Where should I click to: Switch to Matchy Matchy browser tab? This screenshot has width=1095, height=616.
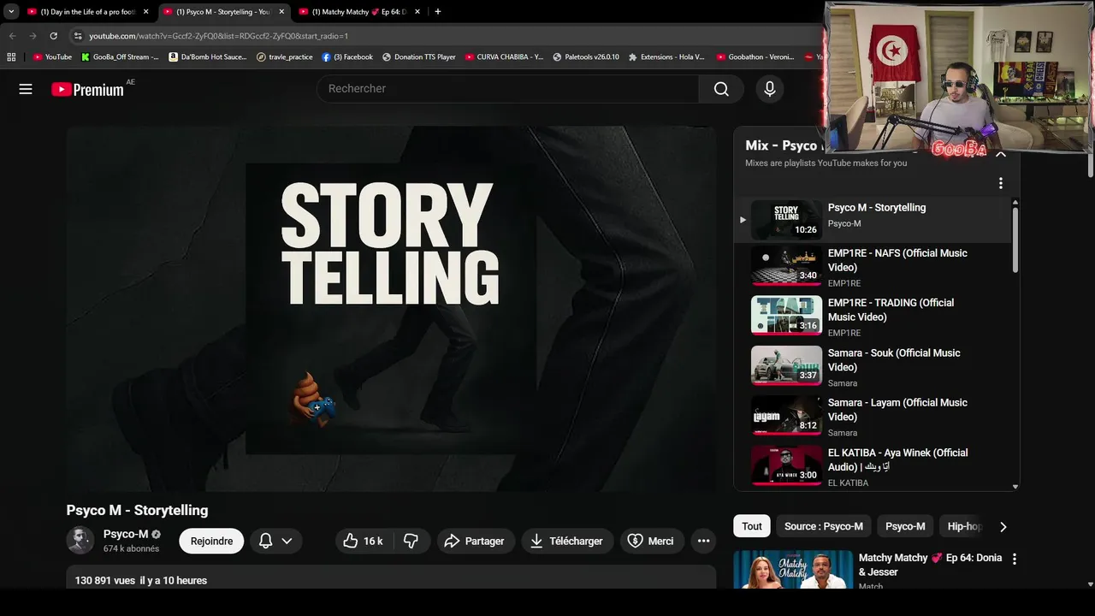(x=358, y=12)
